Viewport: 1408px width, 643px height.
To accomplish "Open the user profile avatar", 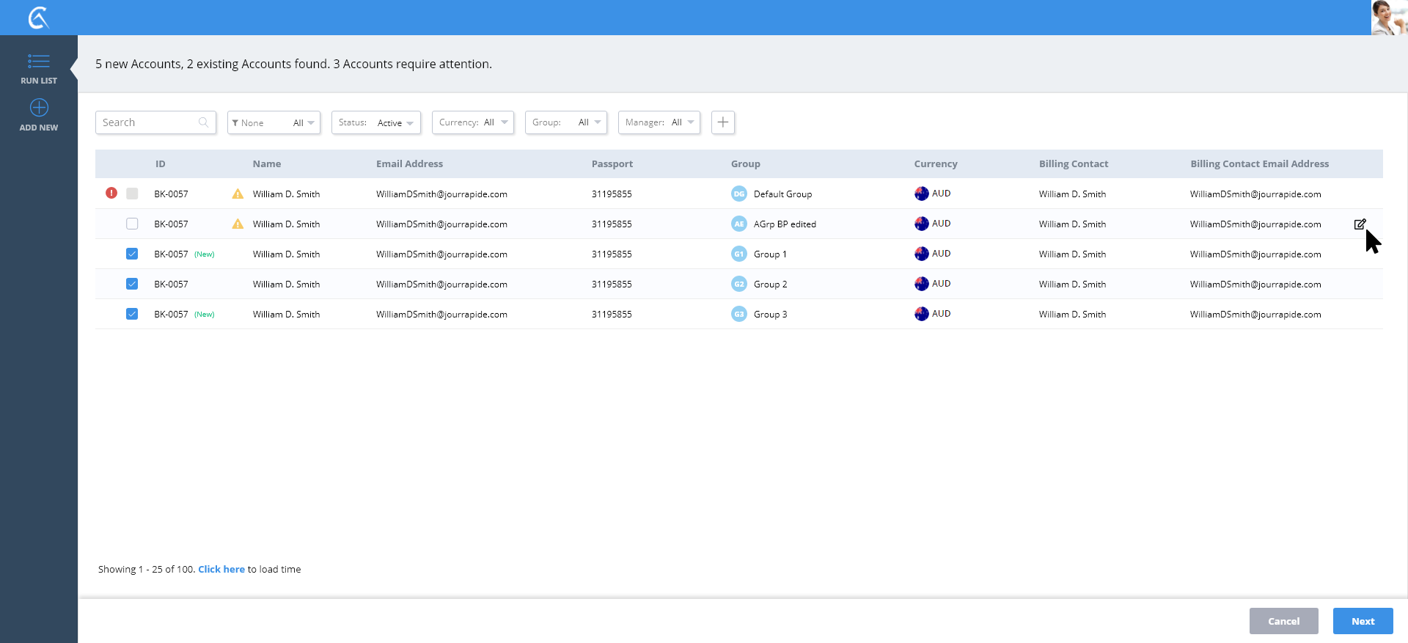I will (x=1389, y=18).
